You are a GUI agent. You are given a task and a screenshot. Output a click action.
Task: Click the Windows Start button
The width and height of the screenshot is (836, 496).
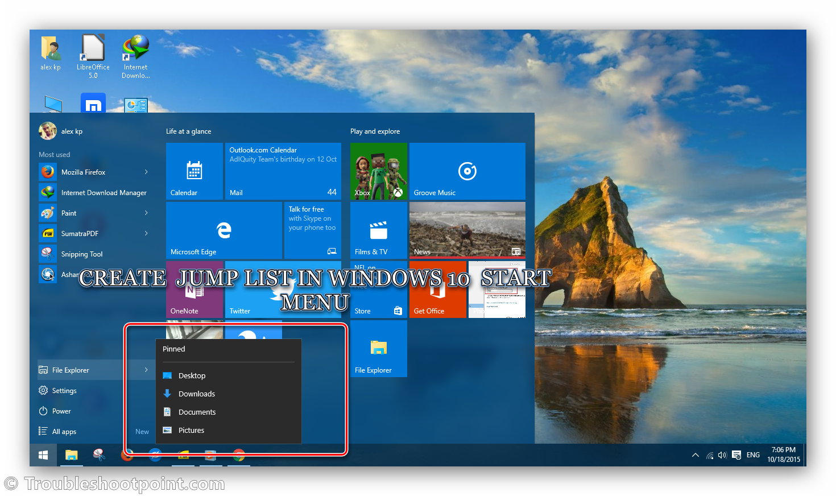[x=43, y=455]
